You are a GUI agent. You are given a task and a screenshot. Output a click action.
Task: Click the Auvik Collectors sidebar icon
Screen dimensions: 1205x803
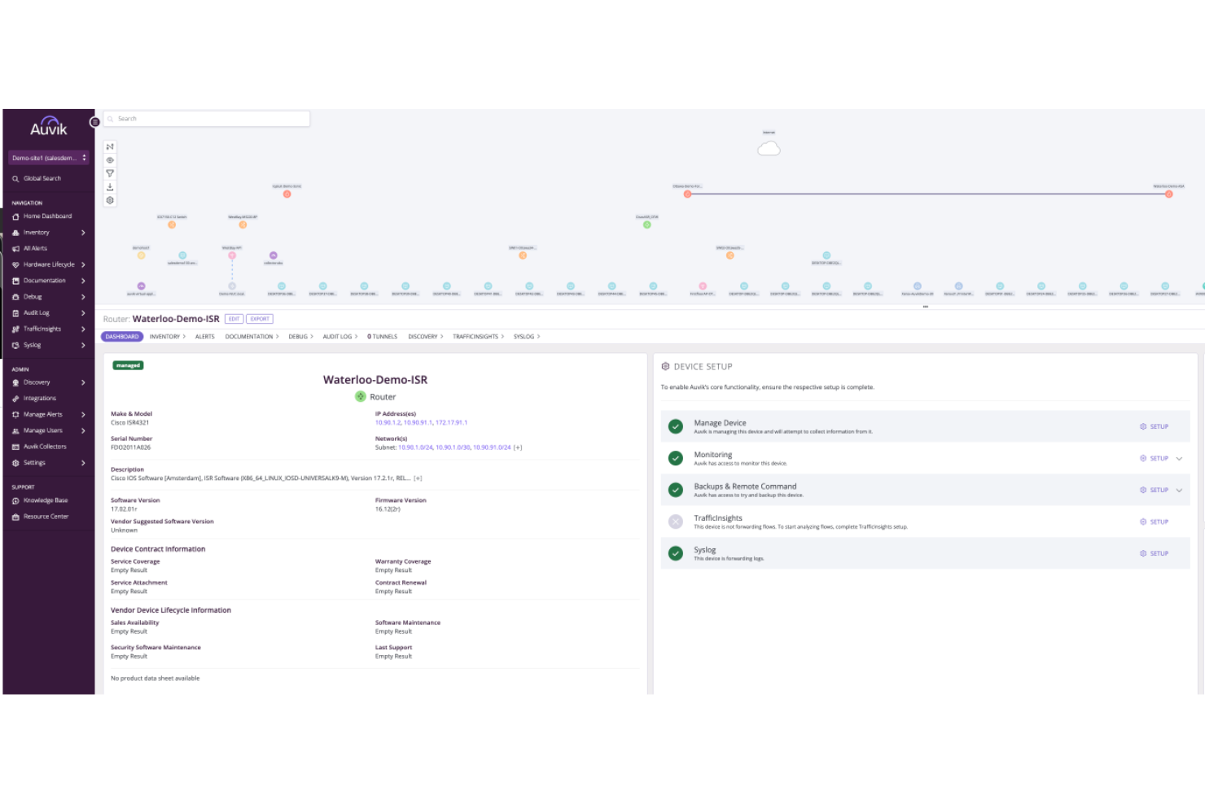point(15,446)
